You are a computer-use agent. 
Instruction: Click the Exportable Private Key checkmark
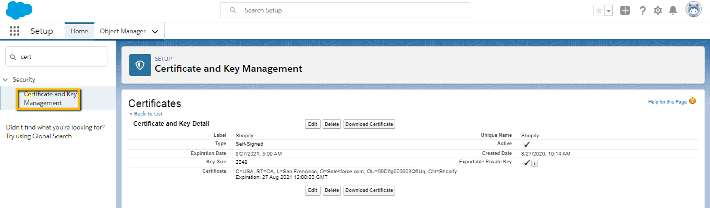pos(527,163)
